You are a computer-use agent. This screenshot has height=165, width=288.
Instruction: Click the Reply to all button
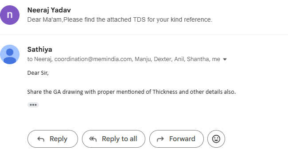click(113, 139)
